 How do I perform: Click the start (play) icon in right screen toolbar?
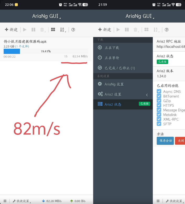pyautogui.click(x=118, y=30)
